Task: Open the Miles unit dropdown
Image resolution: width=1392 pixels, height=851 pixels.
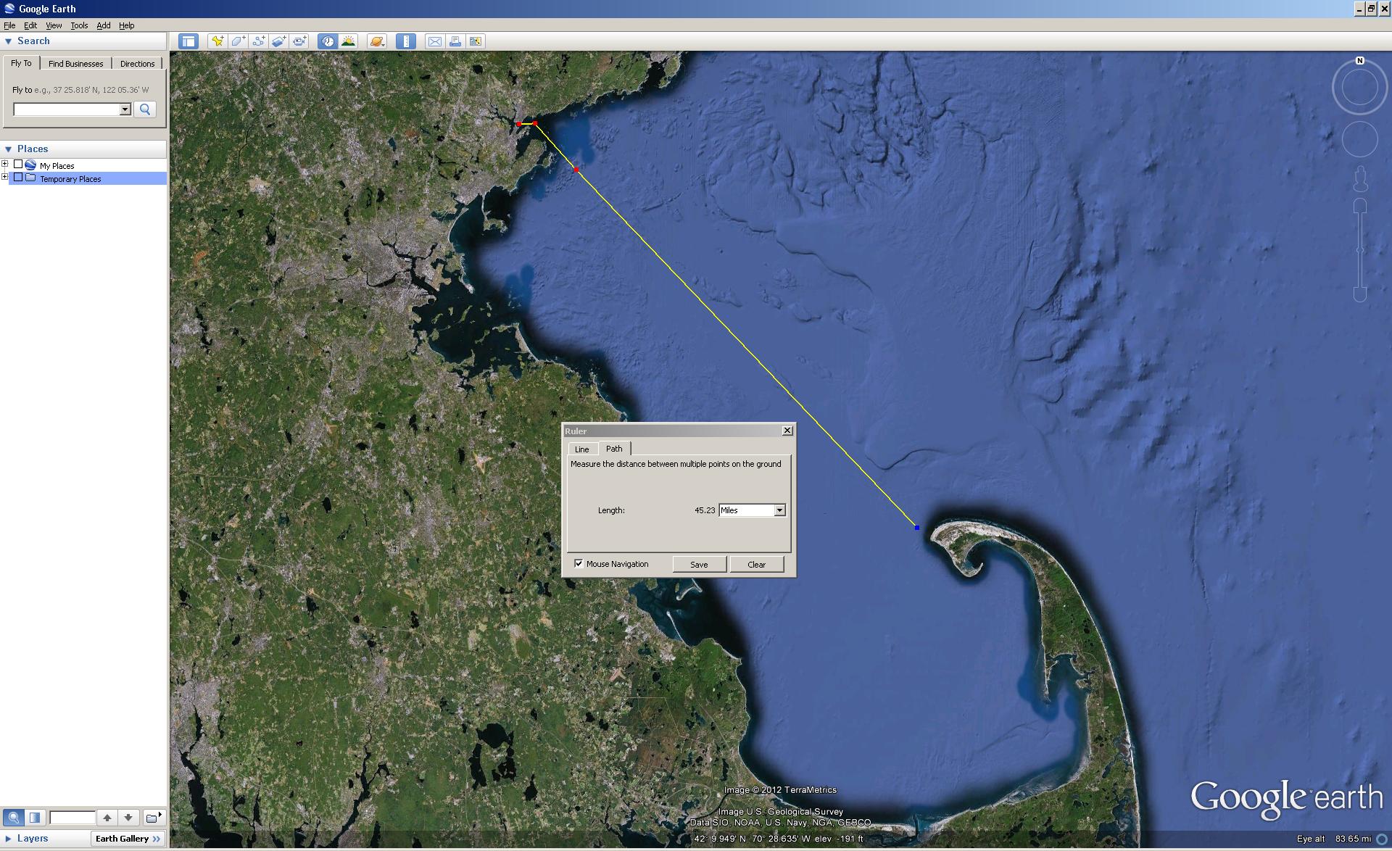Action: [x=779, y=510]
